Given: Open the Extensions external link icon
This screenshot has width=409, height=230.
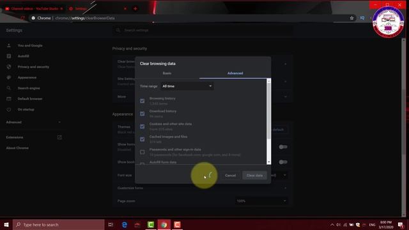Looking at the screenshot, I should point(59,137).
